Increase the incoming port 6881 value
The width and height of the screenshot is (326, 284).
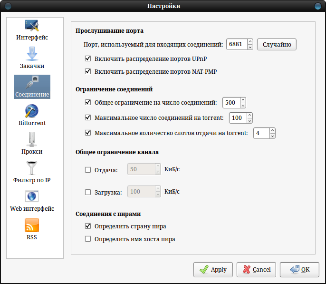coord(250,41)
